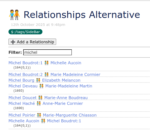150x133 pixels.
Task: Click the plus icon in Add a Relationship
Action: (x=13, y=42)
